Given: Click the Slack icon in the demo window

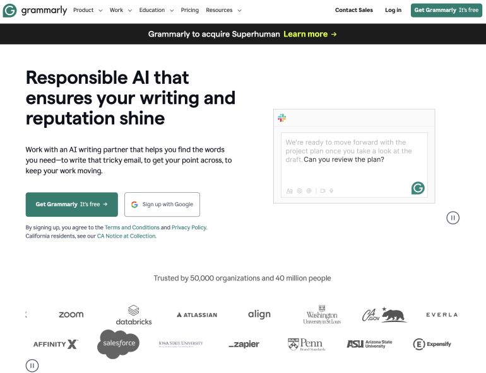Looking at the screenshot, I should (282, 118).
